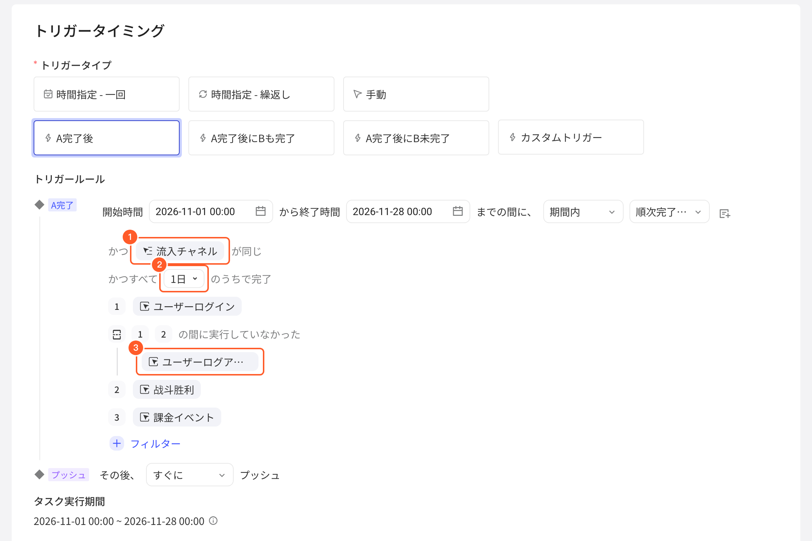The height and width of the screenshot is (541, 812).
Task: Click the 課金イベント event chip
Action: tap(177, 417)
